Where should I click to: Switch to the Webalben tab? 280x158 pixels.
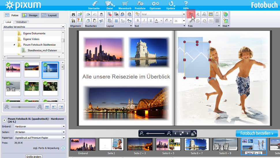tap(21, 22)
